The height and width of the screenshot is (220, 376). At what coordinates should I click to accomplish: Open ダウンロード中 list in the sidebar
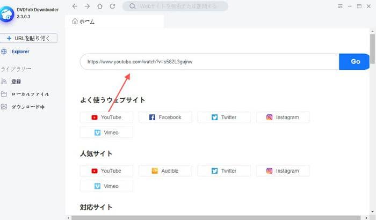pos(28,107)
